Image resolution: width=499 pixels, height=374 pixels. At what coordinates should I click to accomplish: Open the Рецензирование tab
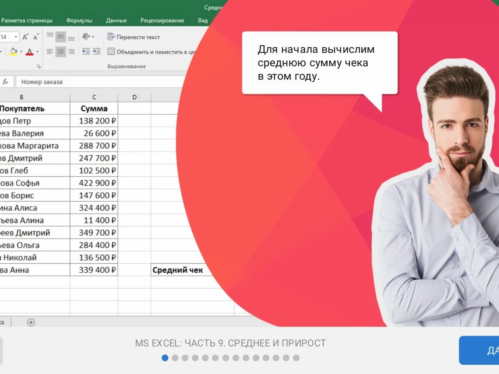[x=162, y=20]
